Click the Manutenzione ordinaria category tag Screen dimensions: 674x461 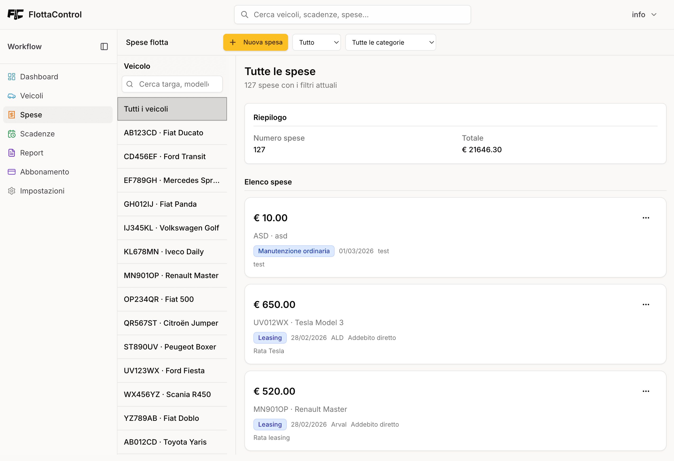point(294,251)
